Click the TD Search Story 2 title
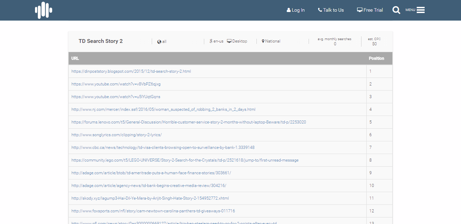461x224 pixels. [x=101, y=41]
